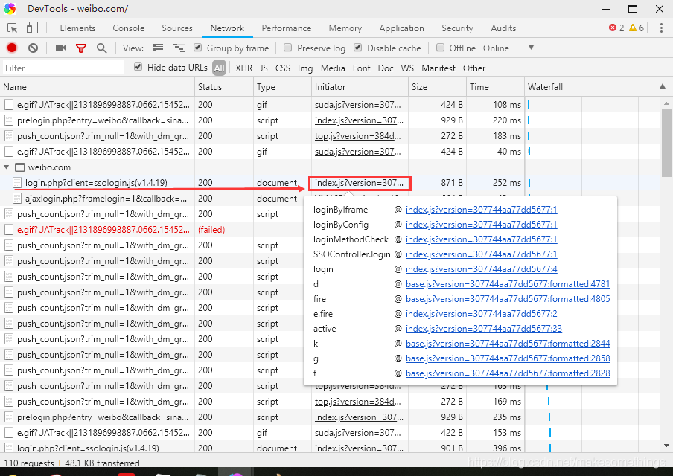The width and height of the screenshot is (673, 476).
Task: Filter requests by Manifest
Action: pos(438,68)
